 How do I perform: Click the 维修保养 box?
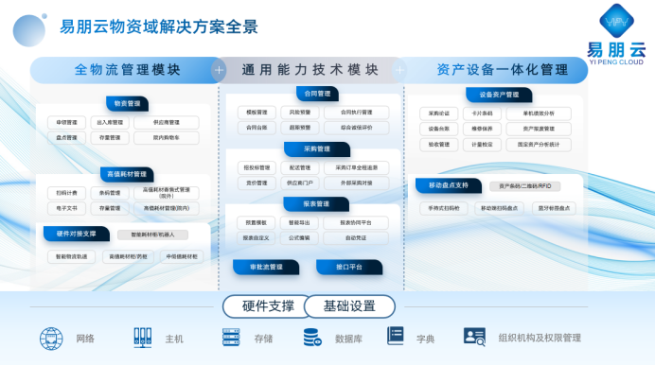[x=482, y=129]
